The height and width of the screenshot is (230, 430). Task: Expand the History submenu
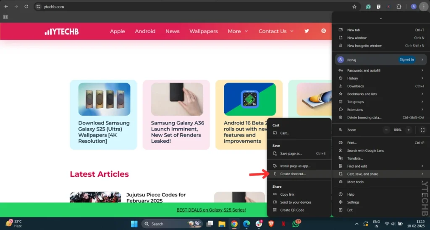[x=380, y=78]
